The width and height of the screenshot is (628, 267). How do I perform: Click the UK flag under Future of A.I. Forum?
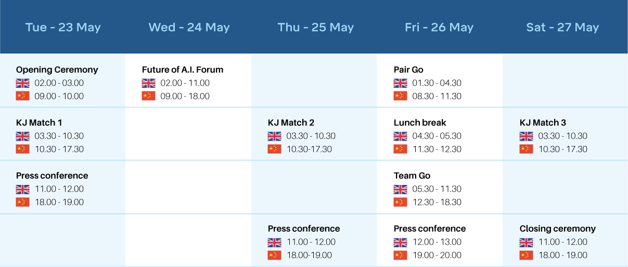click(x=148, y=83)
